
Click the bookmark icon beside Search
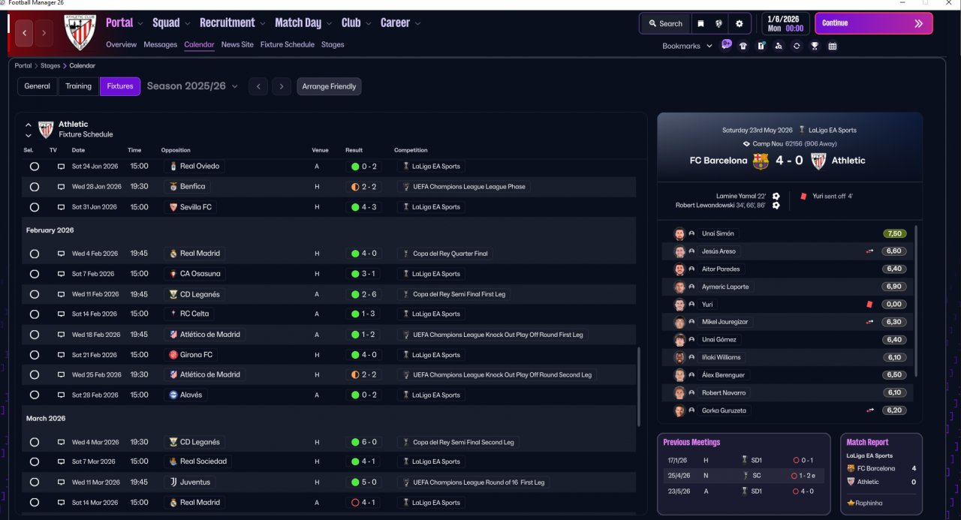click(x=700, y=23)
